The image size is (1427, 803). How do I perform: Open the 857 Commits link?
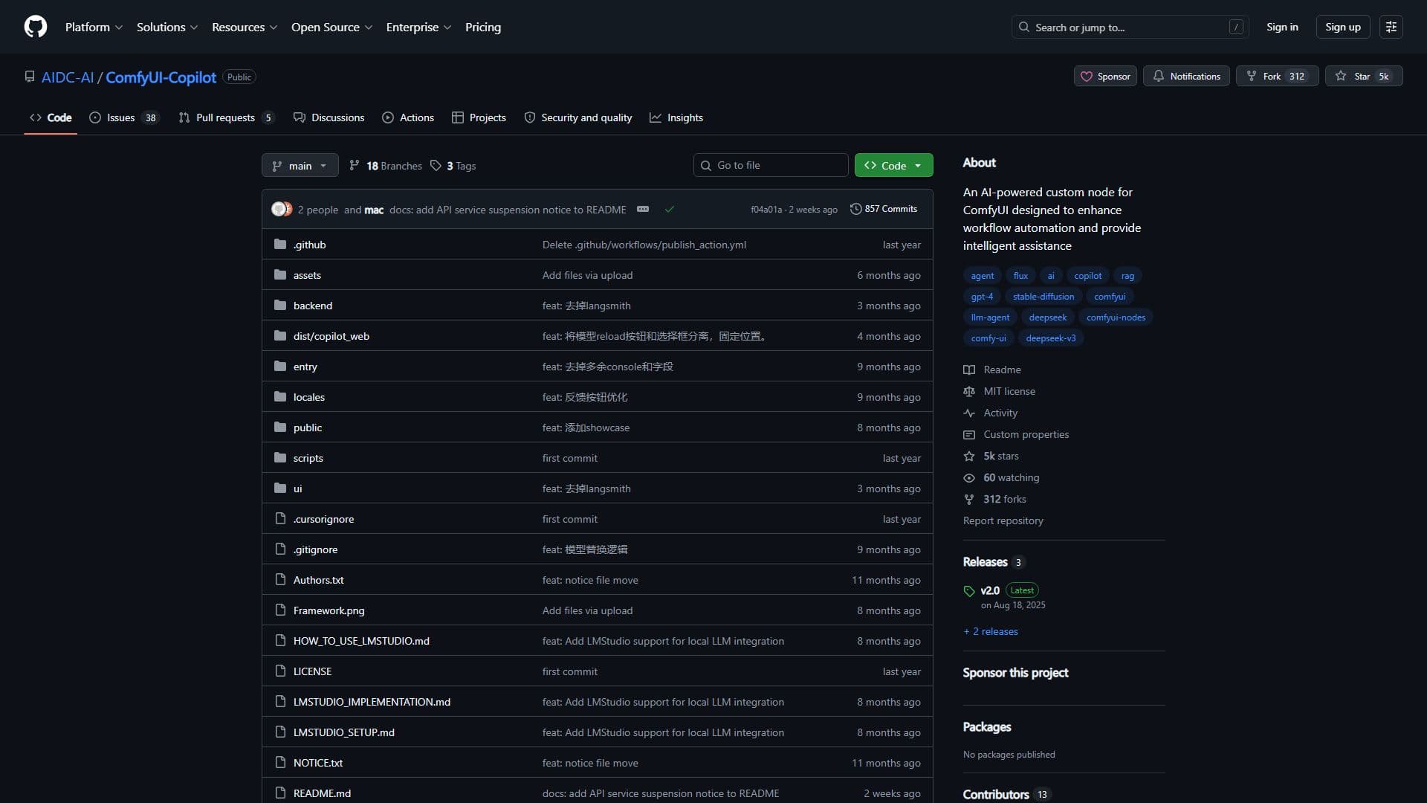pos(884,209)
